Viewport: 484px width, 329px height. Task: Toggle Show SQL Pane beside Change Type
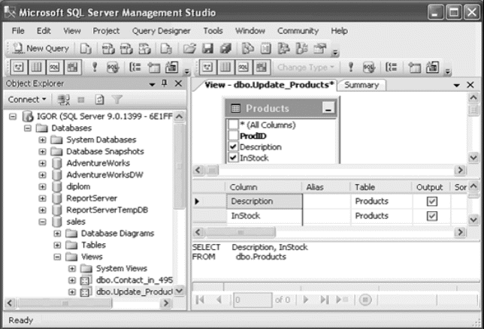coord(244,67)
